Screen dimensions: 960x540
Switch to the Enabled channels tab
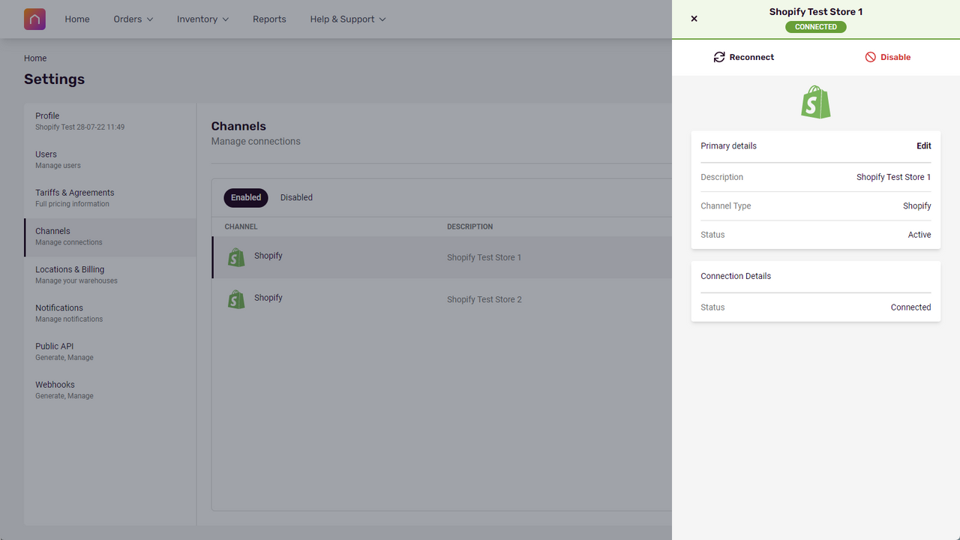coord(246,197)
